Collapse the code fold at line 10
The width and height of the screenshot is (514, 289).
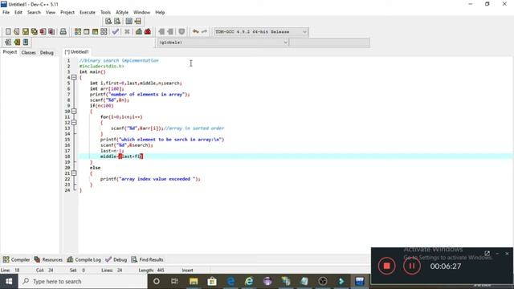pos(74,112)
